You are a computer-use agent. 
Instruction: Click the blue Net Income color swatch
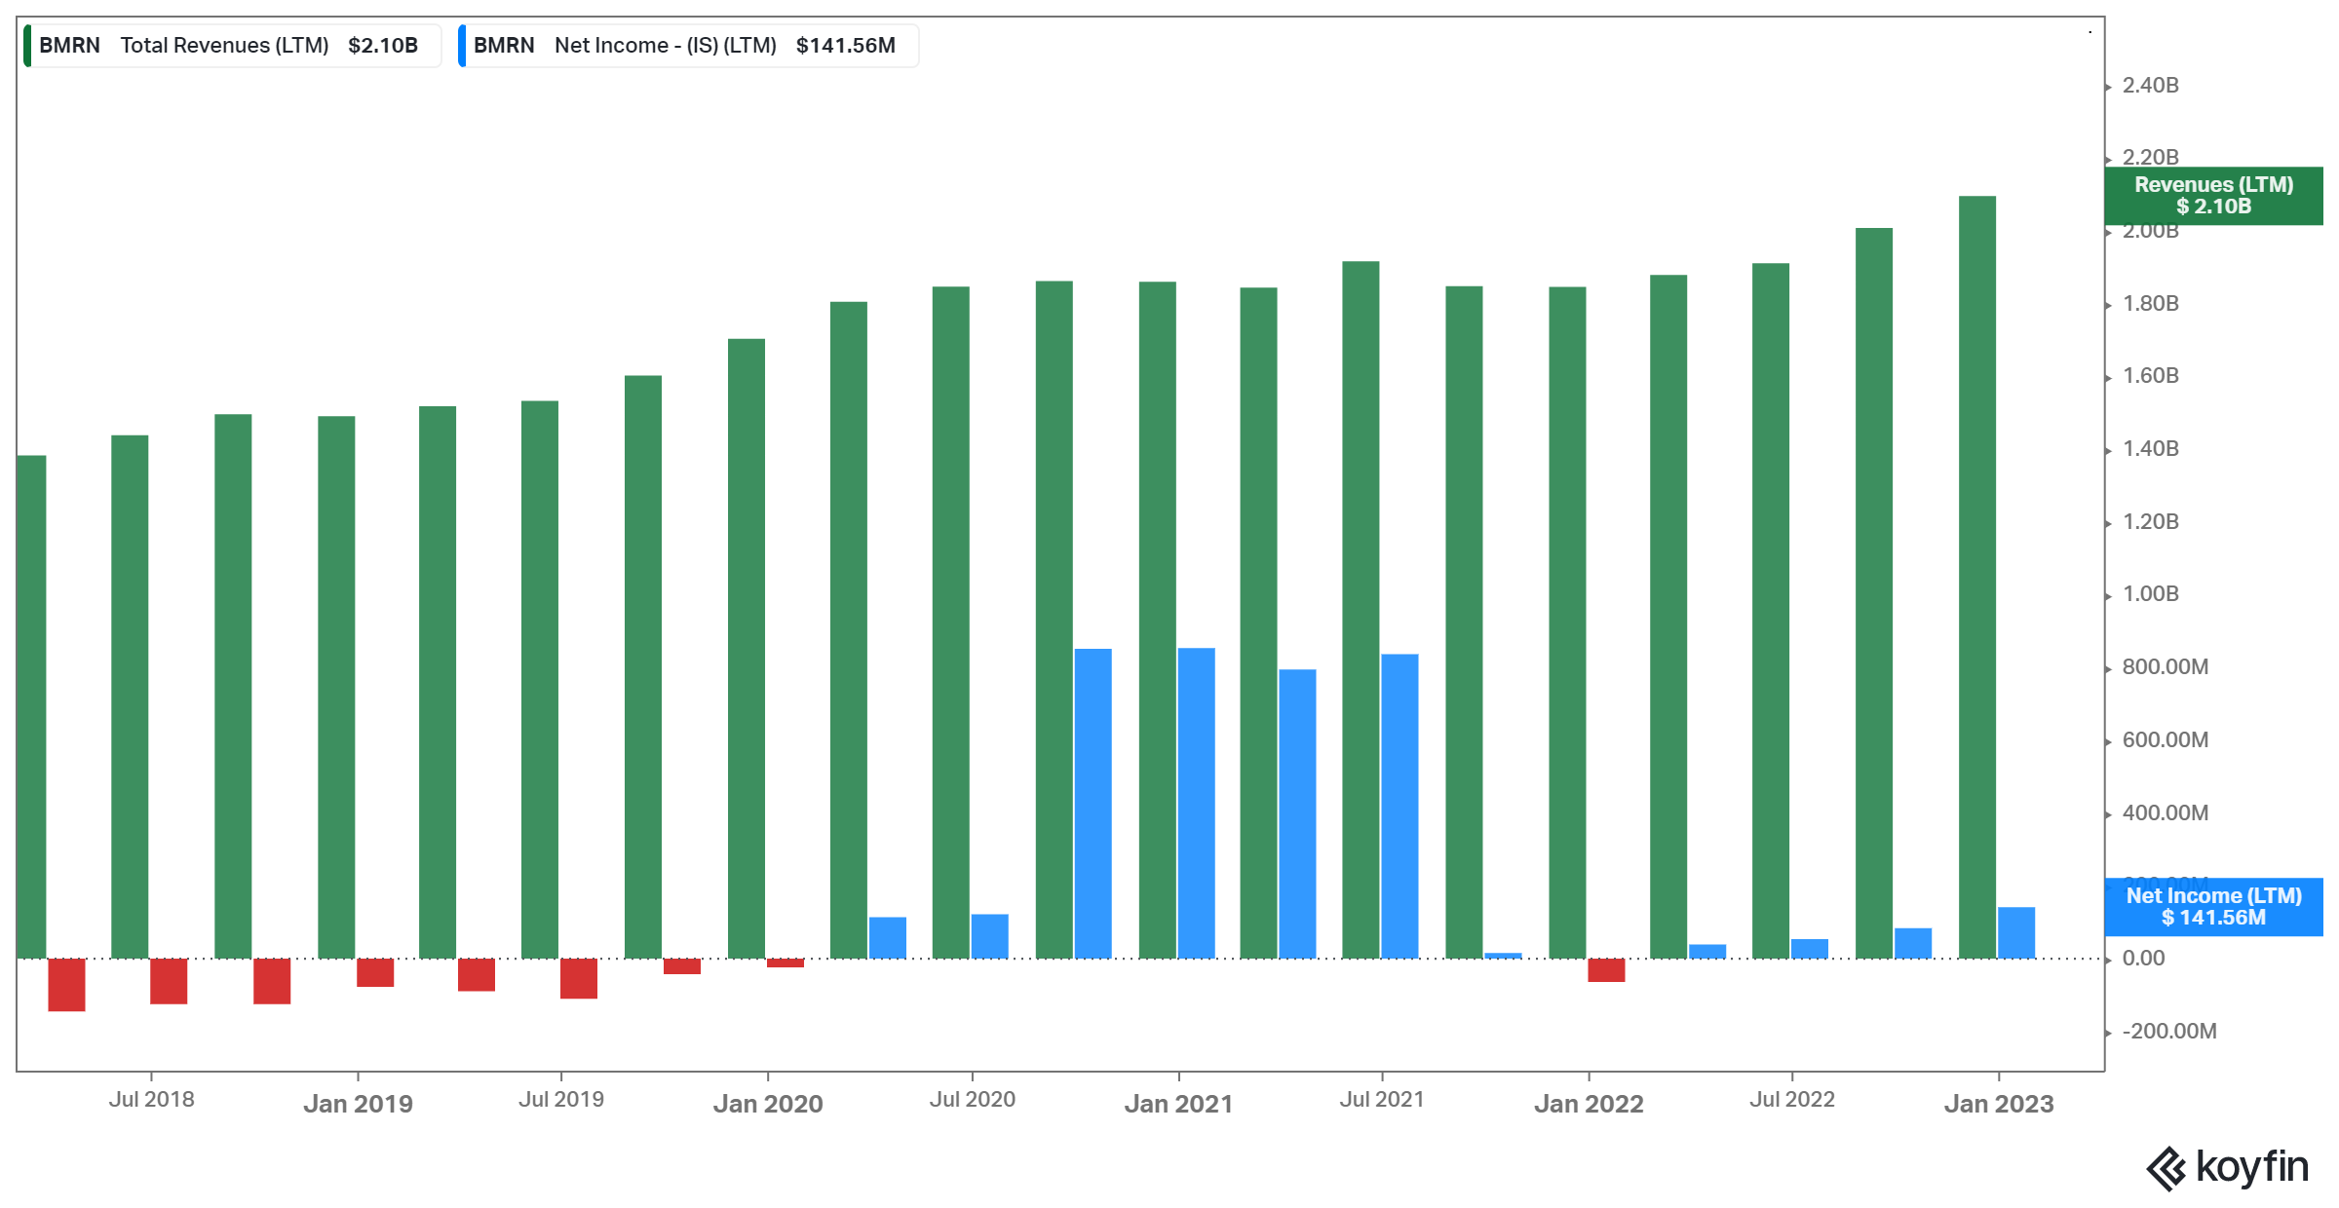click(x=462, y=46)
